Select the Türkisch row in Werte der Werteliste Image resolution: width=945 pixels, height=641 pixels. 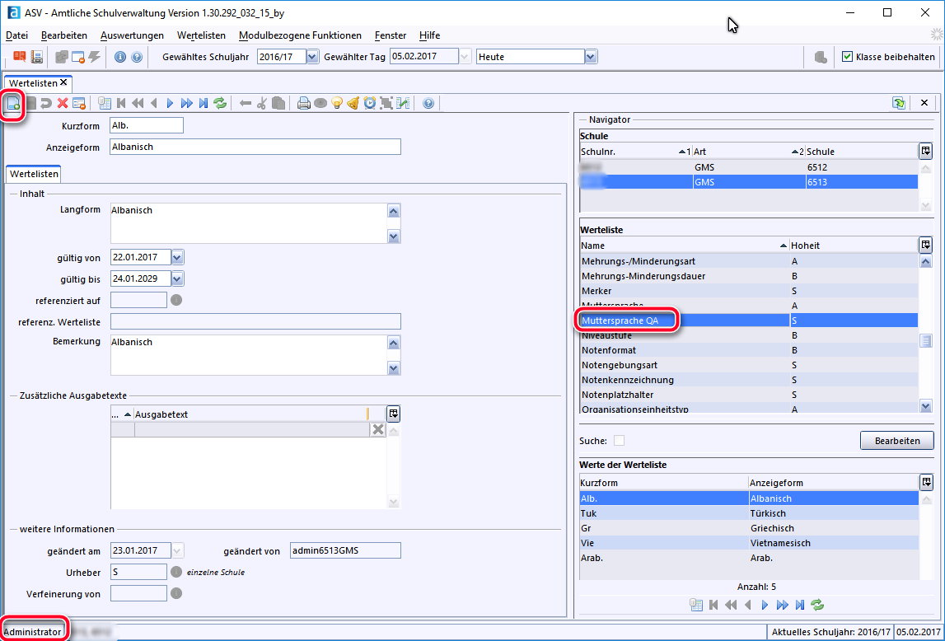(x=749, y=513)
